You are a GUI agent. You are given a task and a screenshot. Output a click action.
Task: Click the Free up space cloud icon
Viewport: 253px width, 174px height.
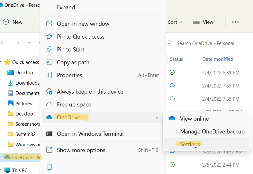[x=49, y=104]
